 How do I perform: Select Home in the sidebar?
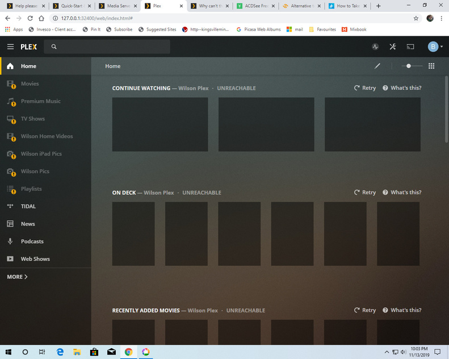click(46, 66)
